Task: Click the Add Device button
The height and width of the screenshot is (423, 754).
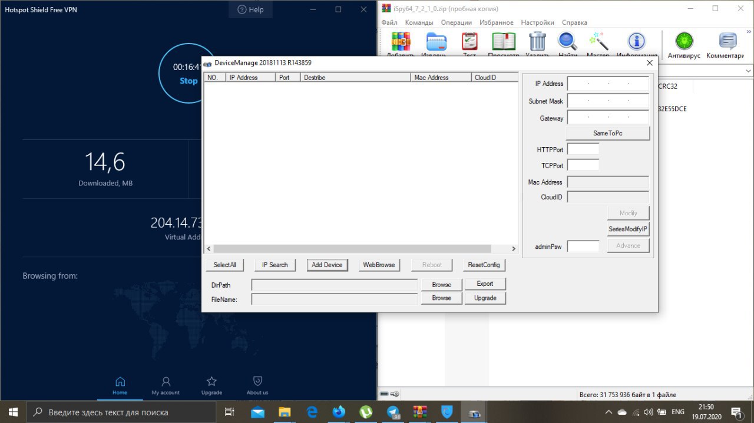Action: [x=327, y=265]
